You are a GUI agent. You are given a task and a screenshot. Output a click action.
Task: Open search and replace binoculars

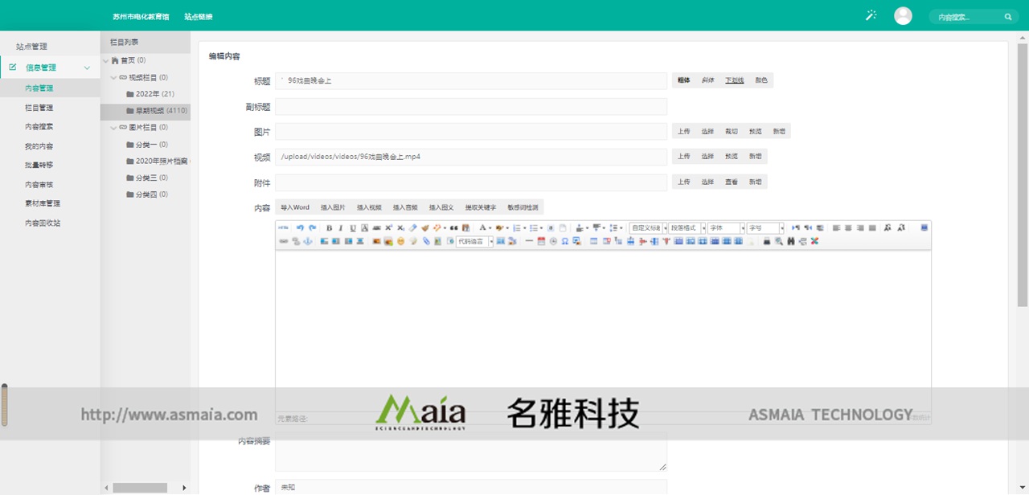coord(791,241)
